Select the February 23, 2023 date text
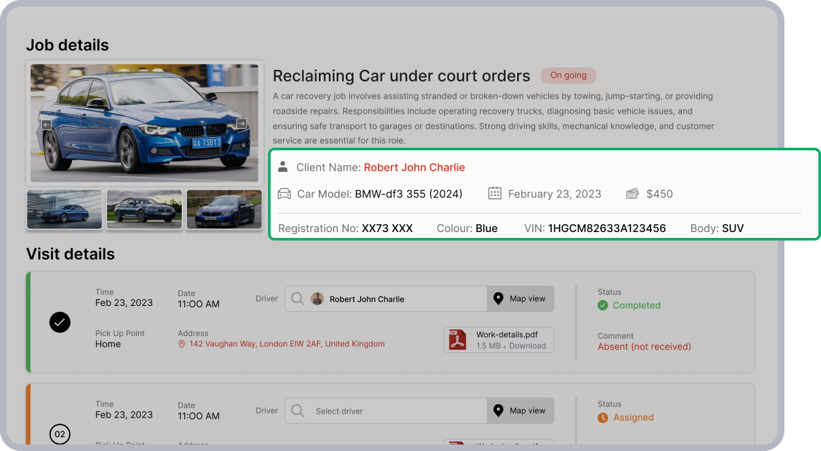The width and height of the screenshot is (821, 451). click(x=554, y=193)
